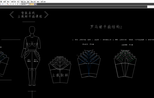Open the 帮助 menu
This screenshot has height=98, width=154.
[x=38, y=2]
